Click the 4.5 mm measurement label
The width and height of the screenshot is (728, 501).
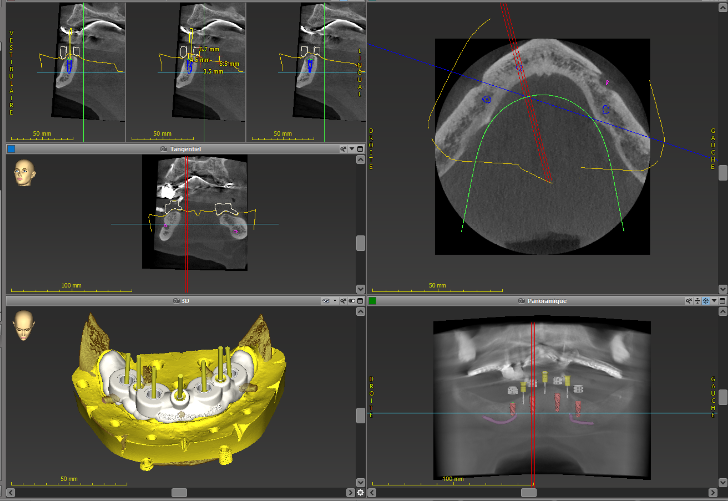[x=200, y=60]
